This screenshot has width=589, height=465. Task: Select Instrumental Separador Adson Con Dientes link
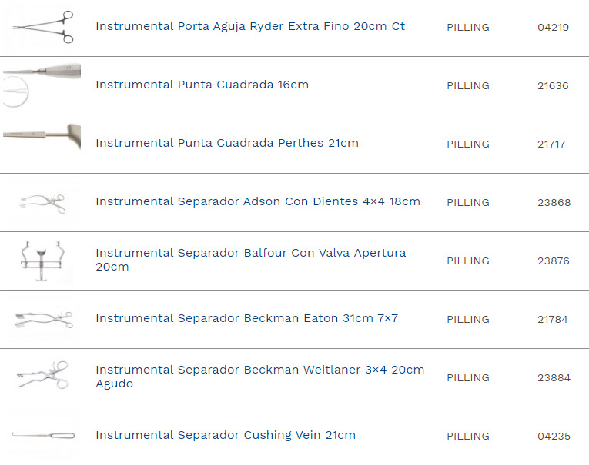[x=257, y=202]
